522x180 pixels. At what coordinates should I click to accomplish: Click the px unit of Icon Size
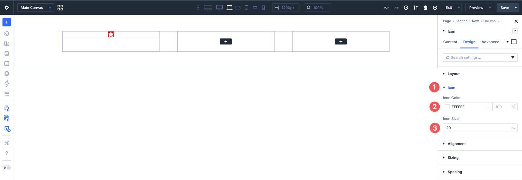[x=513, y=128]
